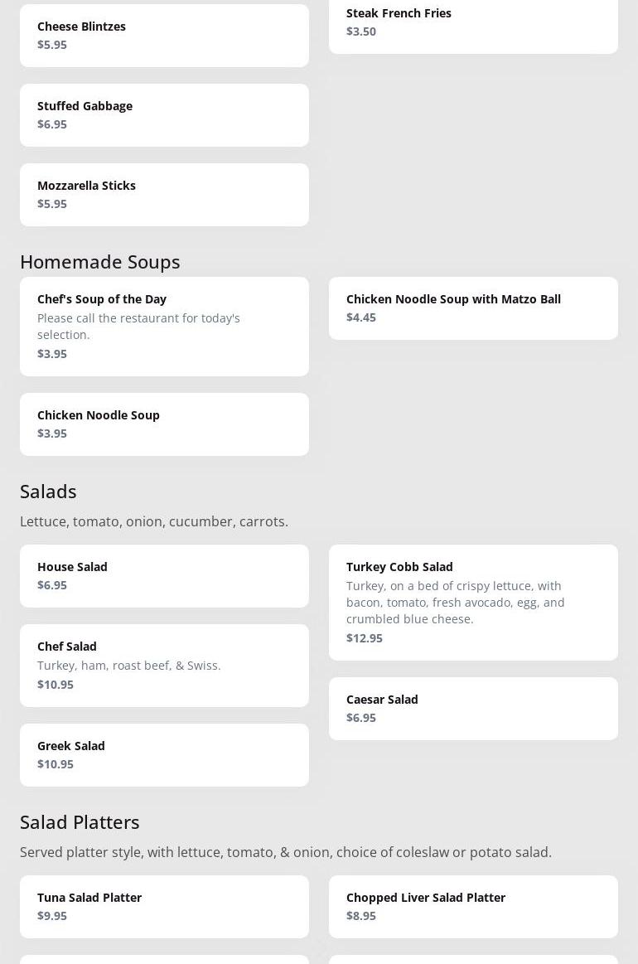Click the Salads section heading

pyautogui.click(x=48, y=491)
